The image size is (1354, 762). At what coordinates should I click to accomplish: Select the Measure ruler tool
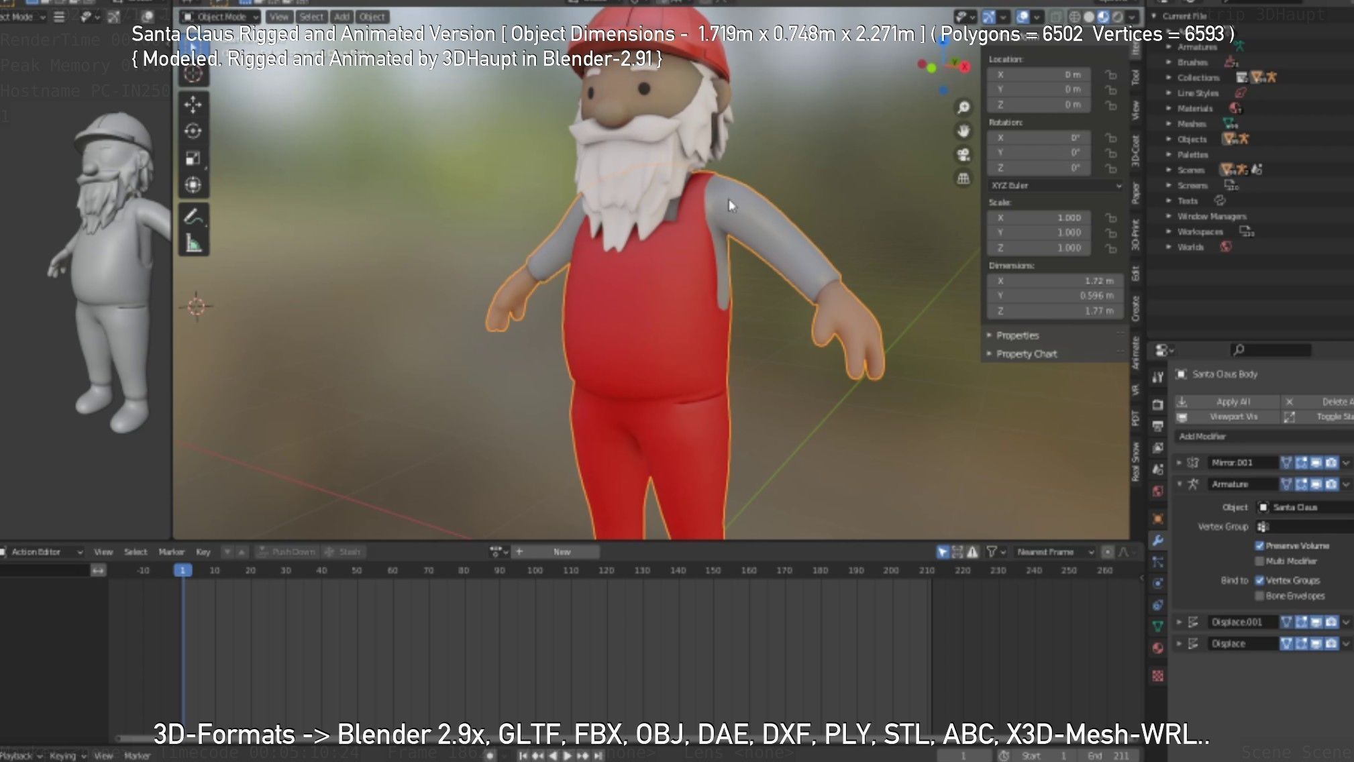(193, 243)
